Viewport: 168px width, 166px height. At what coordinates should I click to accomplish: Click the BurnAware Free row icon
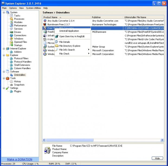point(45,24)
